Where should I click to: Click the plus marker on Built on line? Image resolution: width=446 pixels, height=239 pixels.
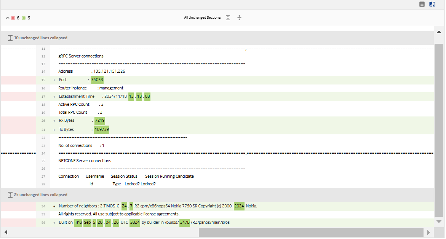tap(54, 223)
